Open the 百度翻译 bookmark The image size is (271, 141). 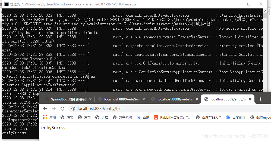[x=236, y=117]
